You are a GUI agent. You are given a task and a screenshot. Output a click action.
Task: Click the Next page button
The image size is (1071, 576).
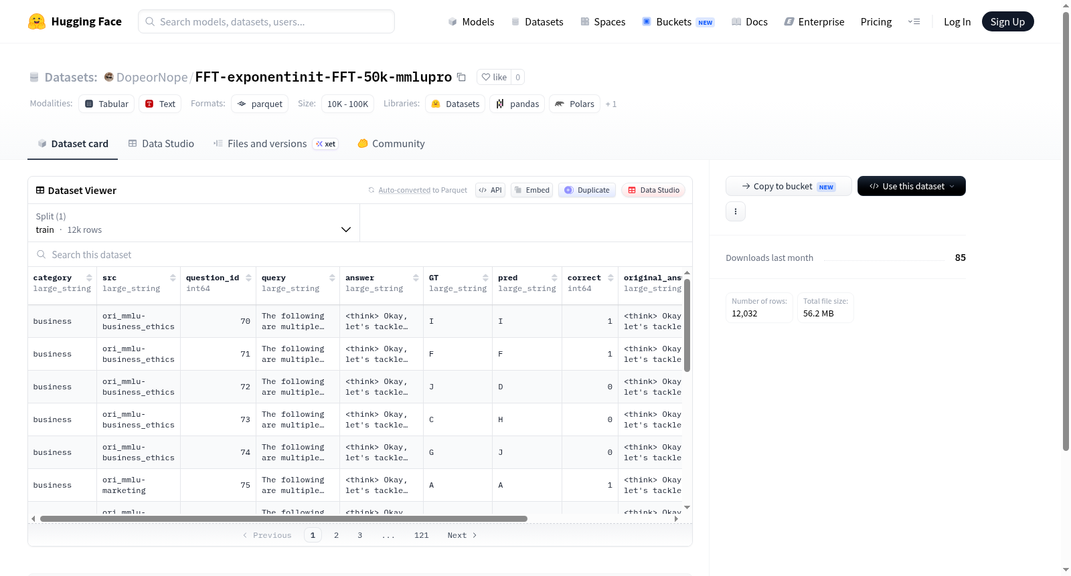[462, 535]
